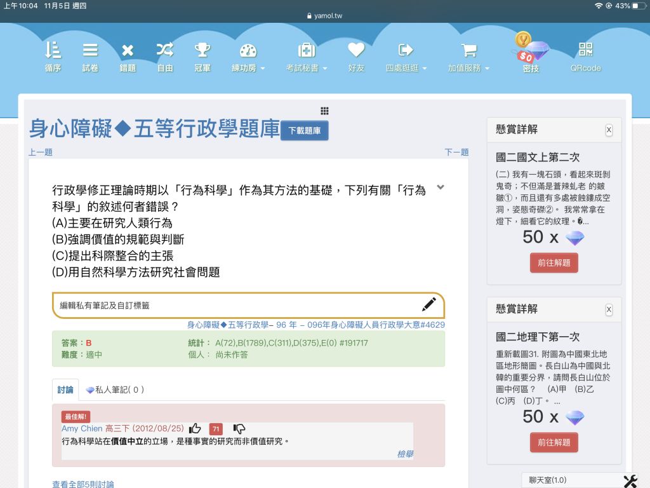
Task: Go to 下一題 next question link
Action: pos(456,152)
